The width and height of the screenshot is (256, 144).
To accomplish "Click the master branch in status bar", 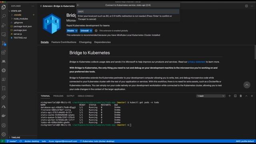I will click(x=12, y=141).
